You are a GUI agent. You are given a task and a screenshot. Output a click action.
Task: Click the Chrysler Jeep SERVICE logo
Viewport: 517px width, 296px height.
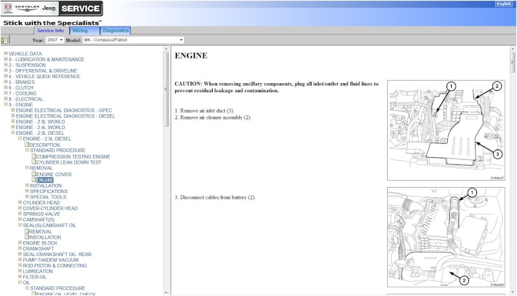tap(52, 8)
